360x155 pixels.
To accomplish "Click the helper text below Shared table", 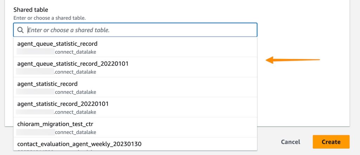I will pos(50,18).
